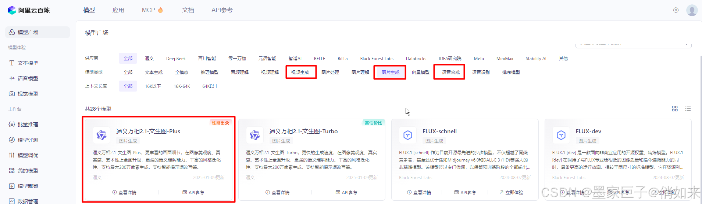702x204 pixels.
Task: Filter supplier by MiniMax
Action: pyautogui.click(x=505, y=59)
